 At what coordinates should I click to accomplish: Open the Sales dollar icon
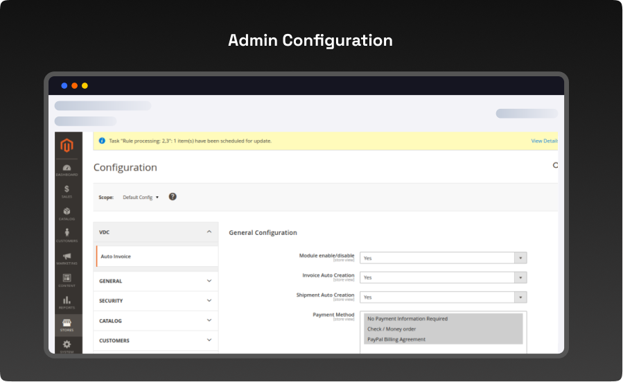click(67, 191)
